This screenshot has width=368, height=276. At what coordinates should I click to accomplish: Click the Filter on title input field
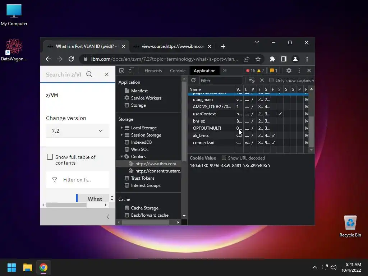tap(78, 180)
